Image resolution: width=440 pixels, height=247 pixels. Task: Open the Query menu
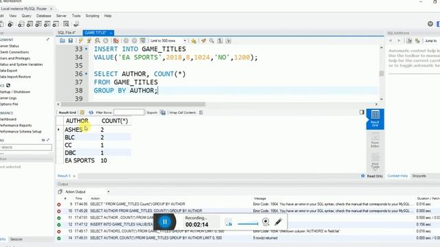point(26,16)
